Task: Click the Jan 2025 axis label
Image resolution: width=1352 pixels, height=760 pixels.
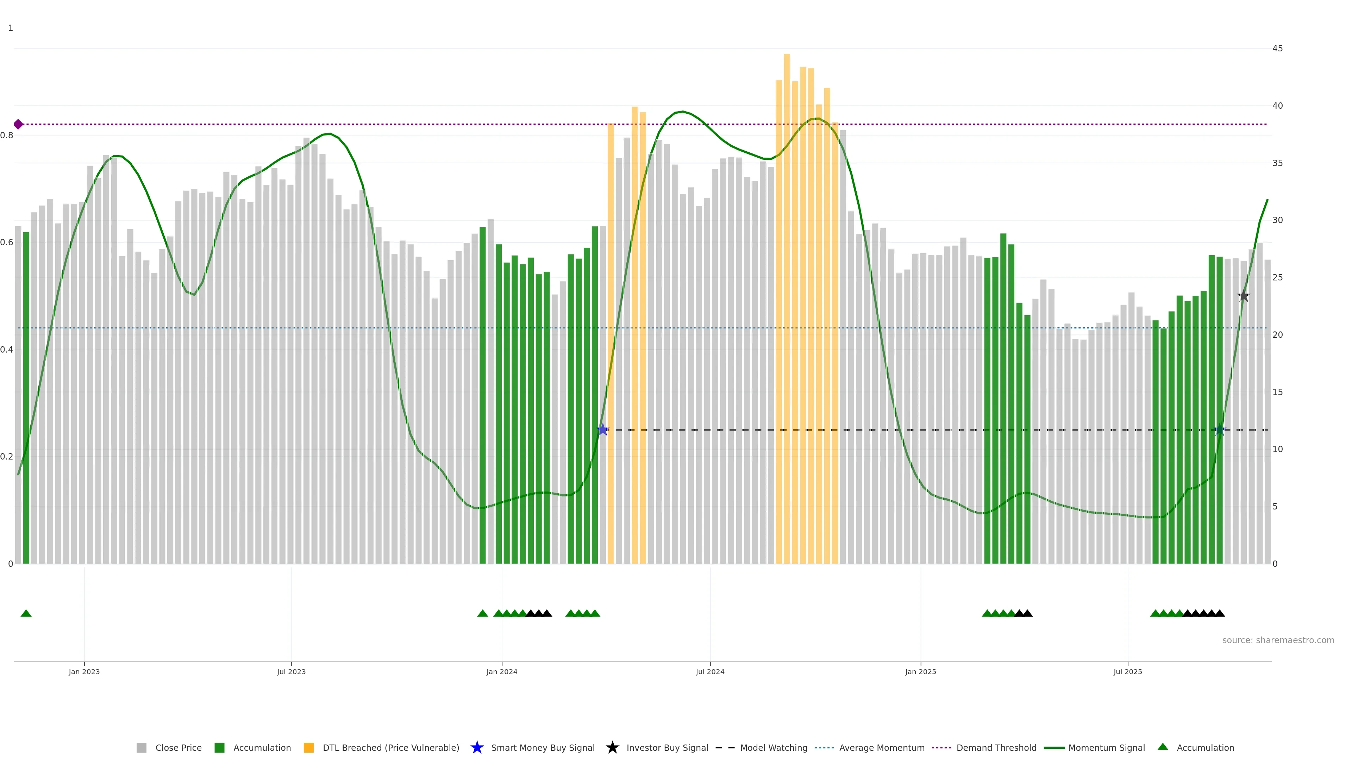Action: point(920,671)
